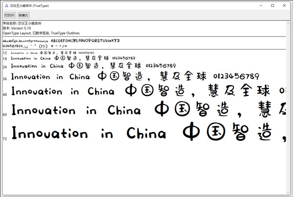Minimize the font viewer window
The image size is (293, 197).
click(x=261, y=5)
